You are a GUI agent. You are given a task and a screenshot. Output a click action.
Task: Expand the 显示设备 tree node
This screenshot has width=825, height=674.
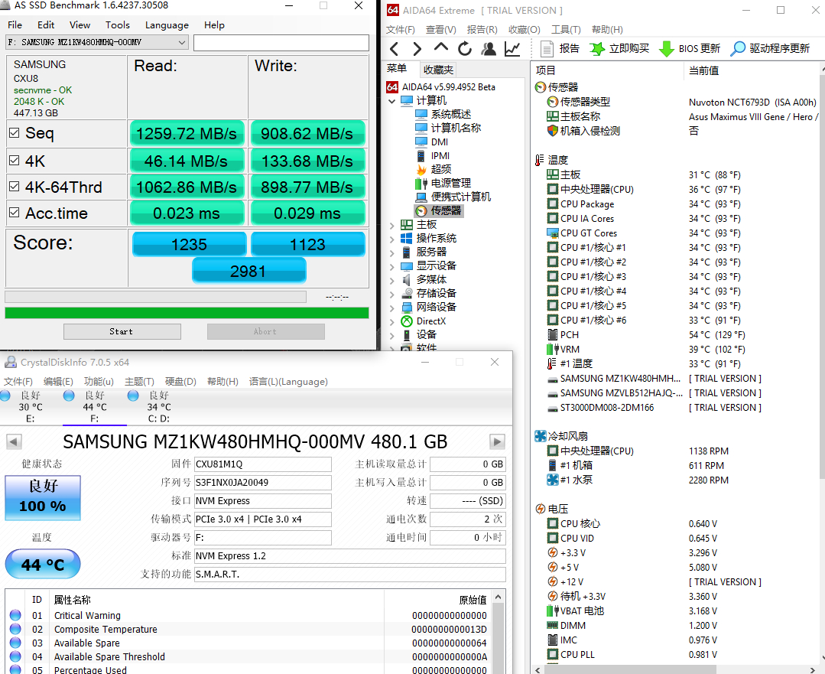pyautogui.click(x=392, y=266)
